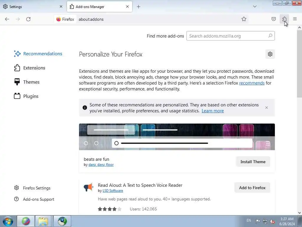
Task: Open the Extensions toolbar puzzle icon
Action: point(284,19)
